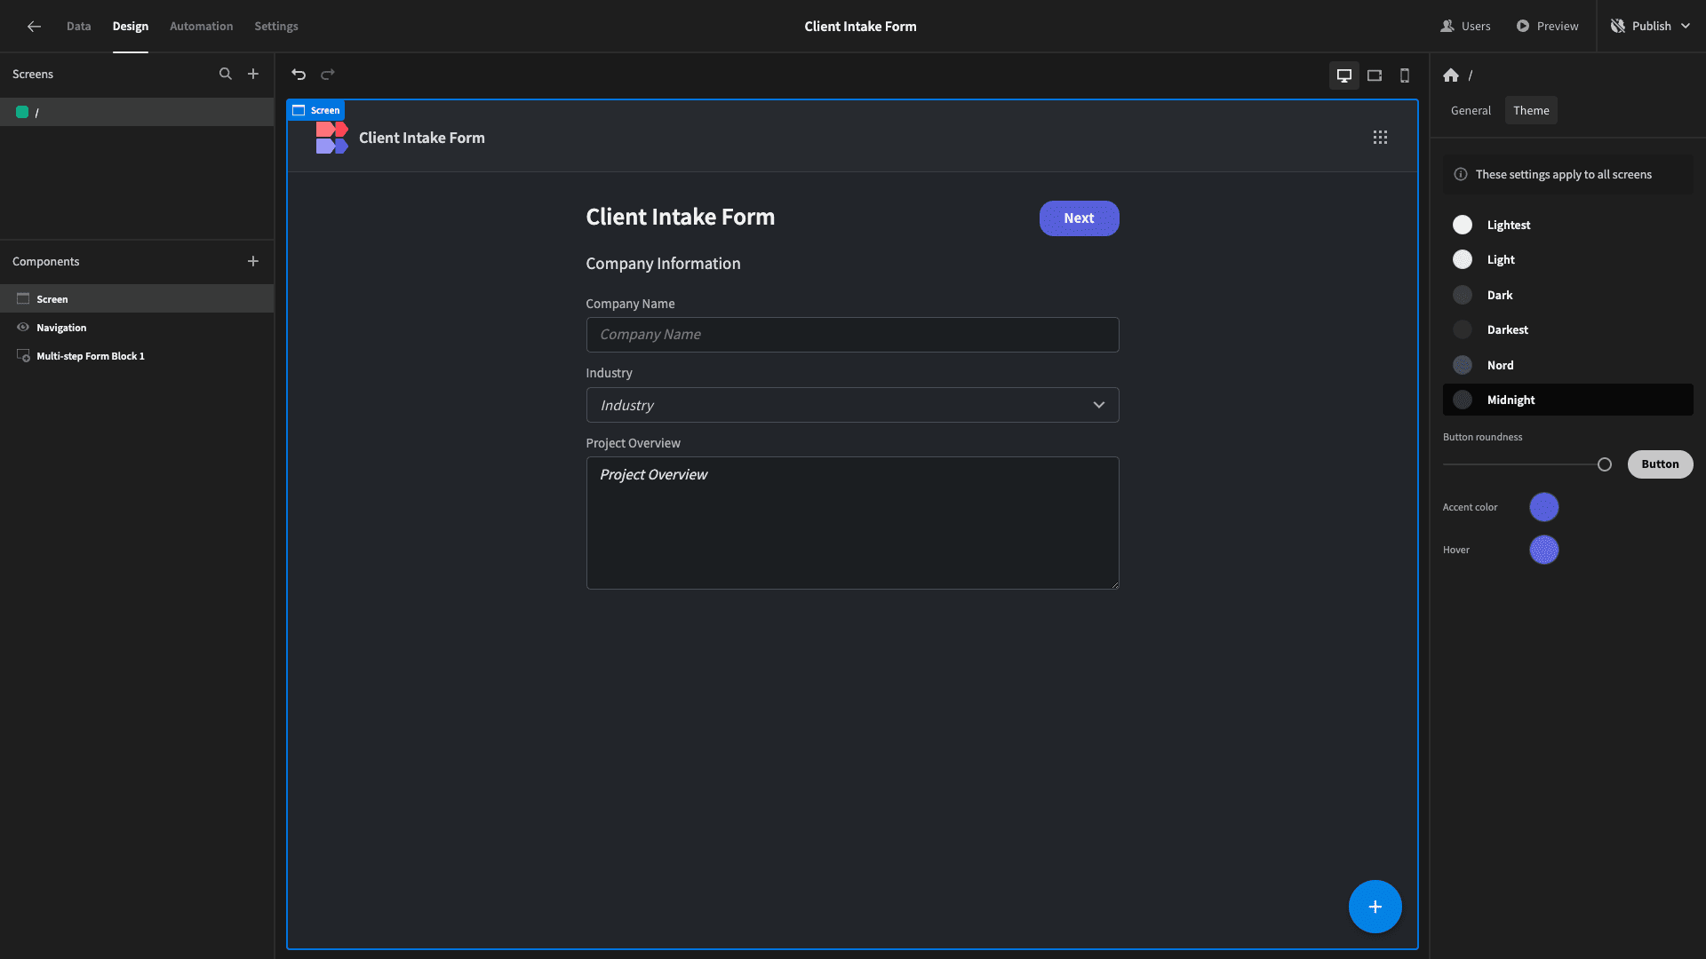The width and height of the screenshot is (1706, 959).
Task: Select the root screen in Screens list
Action: point(137,112)
